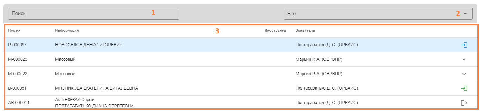Click the dropdown arrow in the filter box
Image resolution: width=482 pixels, height=111 pixels.
click(x=465, y=14)
